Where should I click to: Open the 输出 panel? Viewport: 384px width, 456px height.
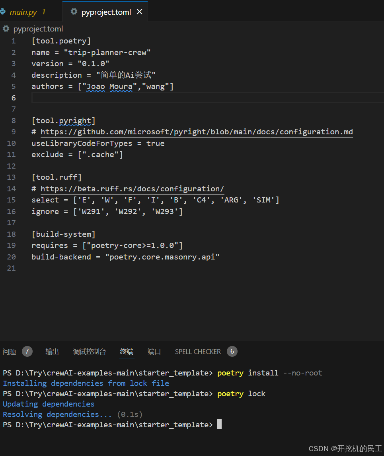click(52, 351)
